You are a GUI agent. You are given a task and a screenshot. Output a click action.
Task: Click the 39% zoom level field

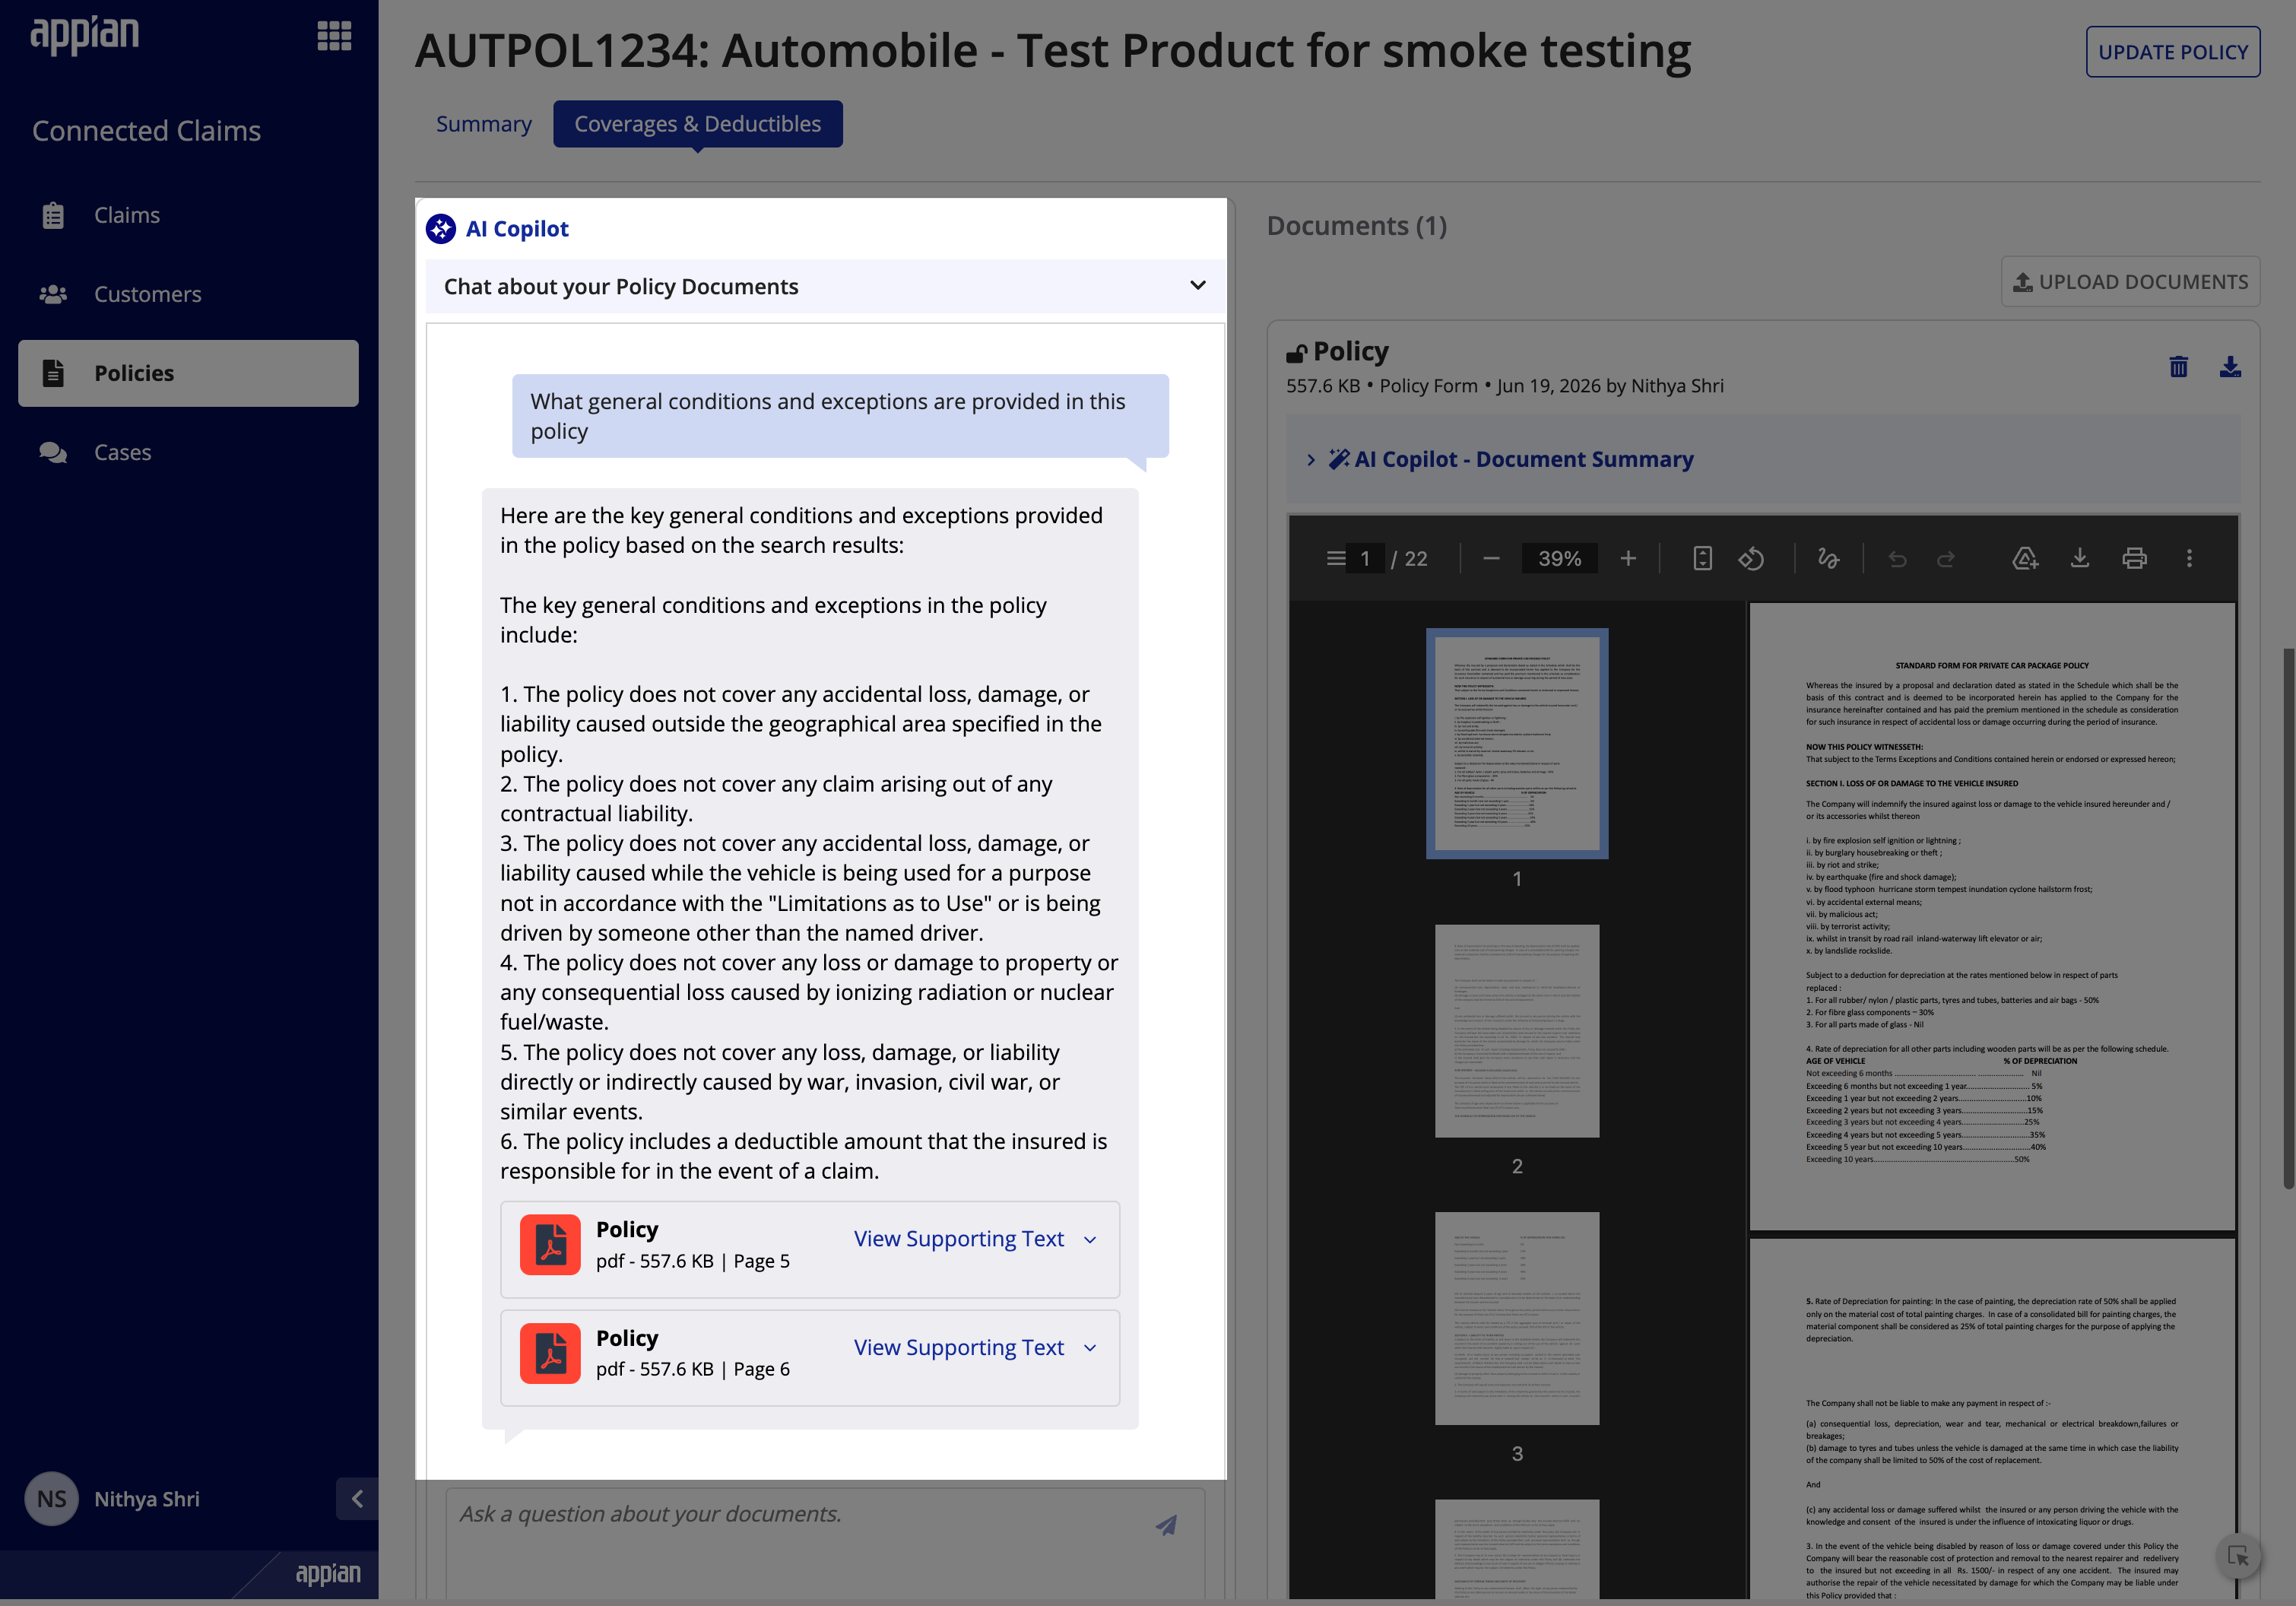(x=1559, y=558)
